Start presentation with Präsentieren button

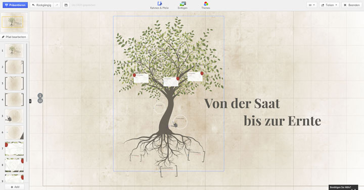pyautogui.click(x=15, y=5)
